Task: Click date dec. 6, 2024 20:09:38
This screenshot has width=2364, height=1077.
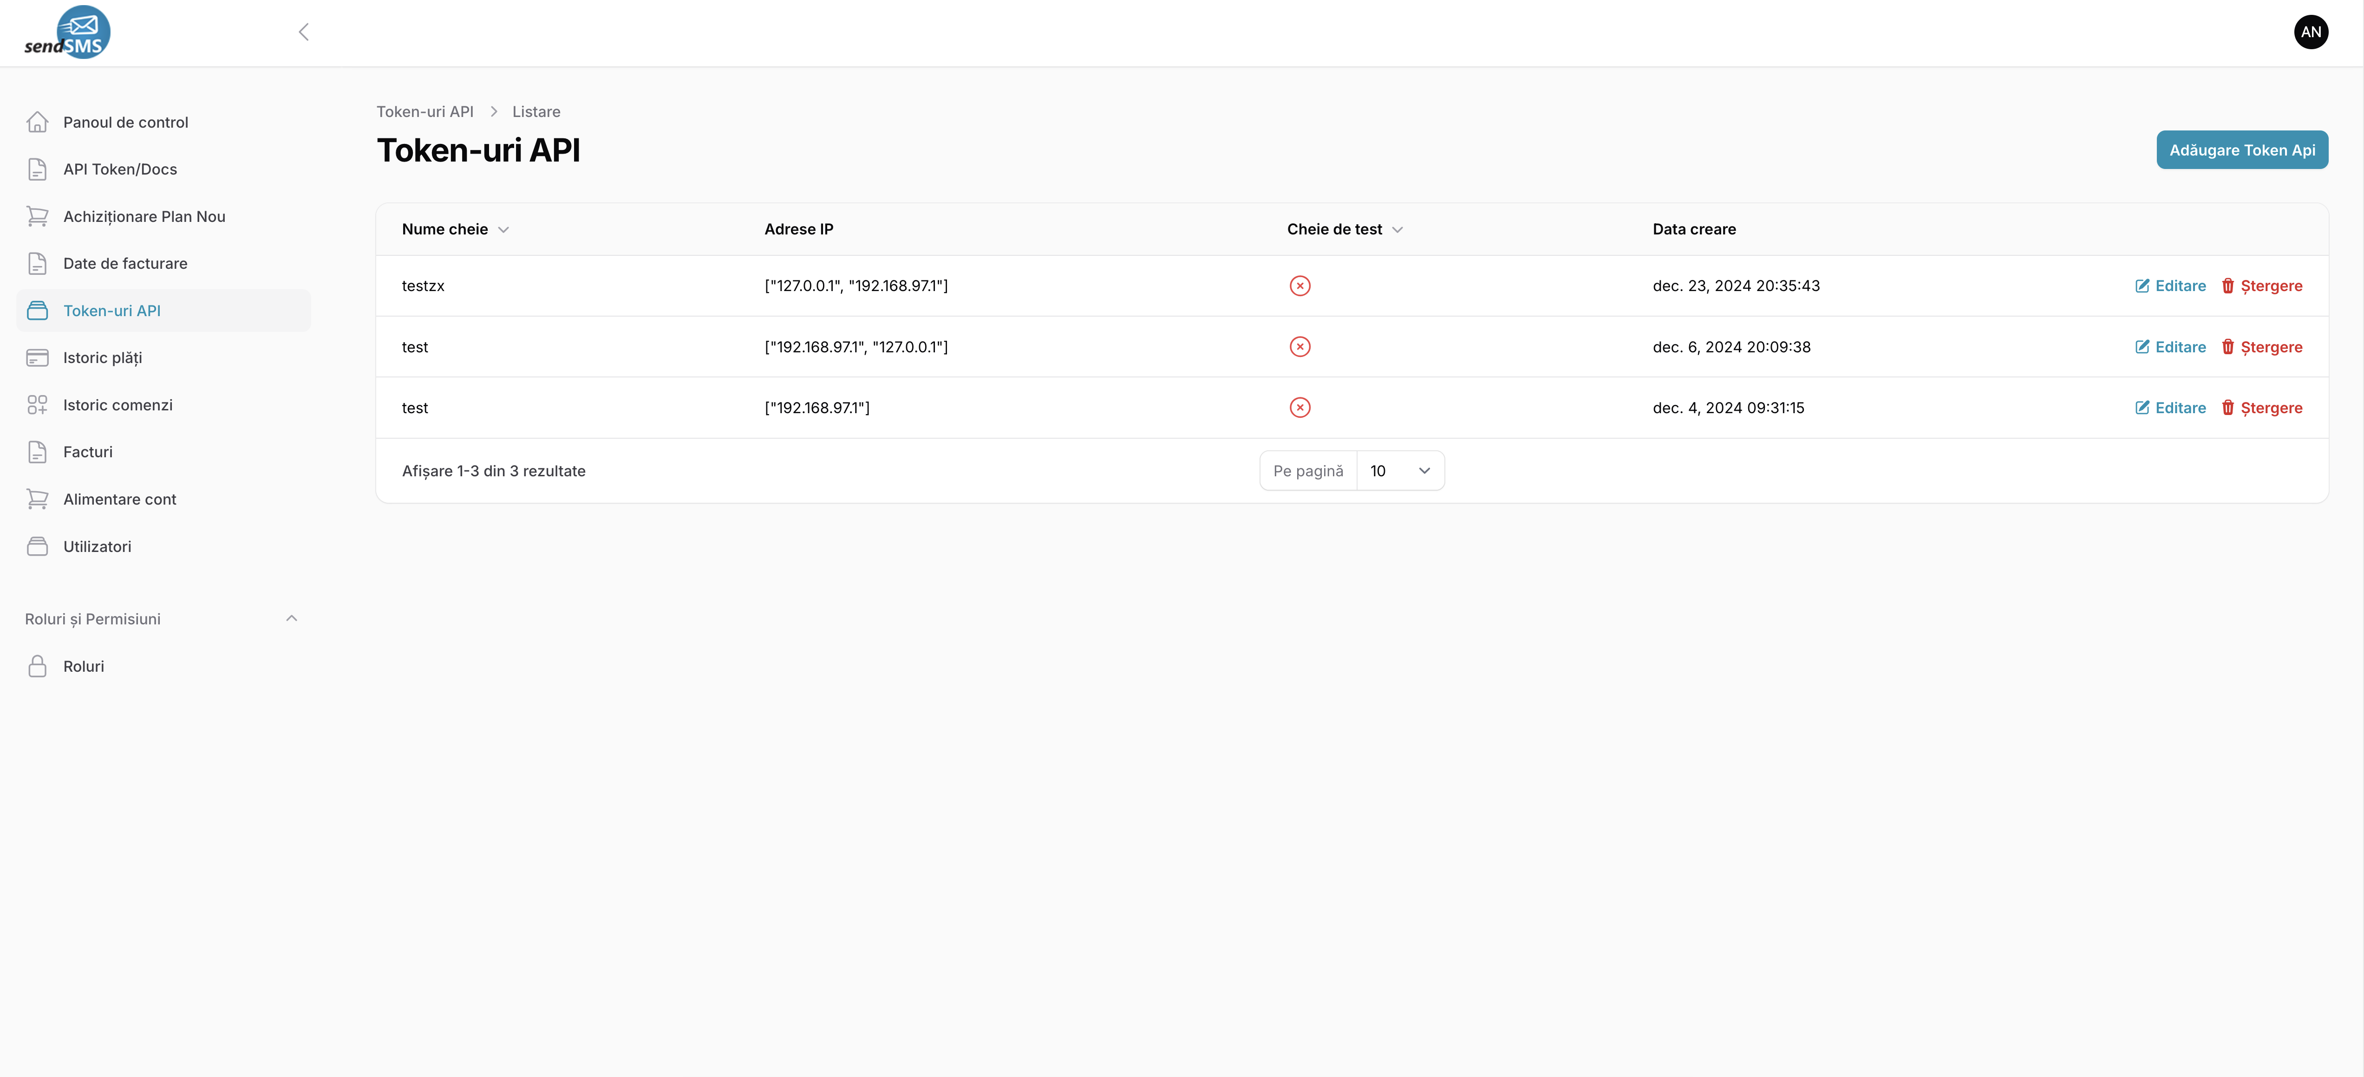Action: (x=1732, y=347)
